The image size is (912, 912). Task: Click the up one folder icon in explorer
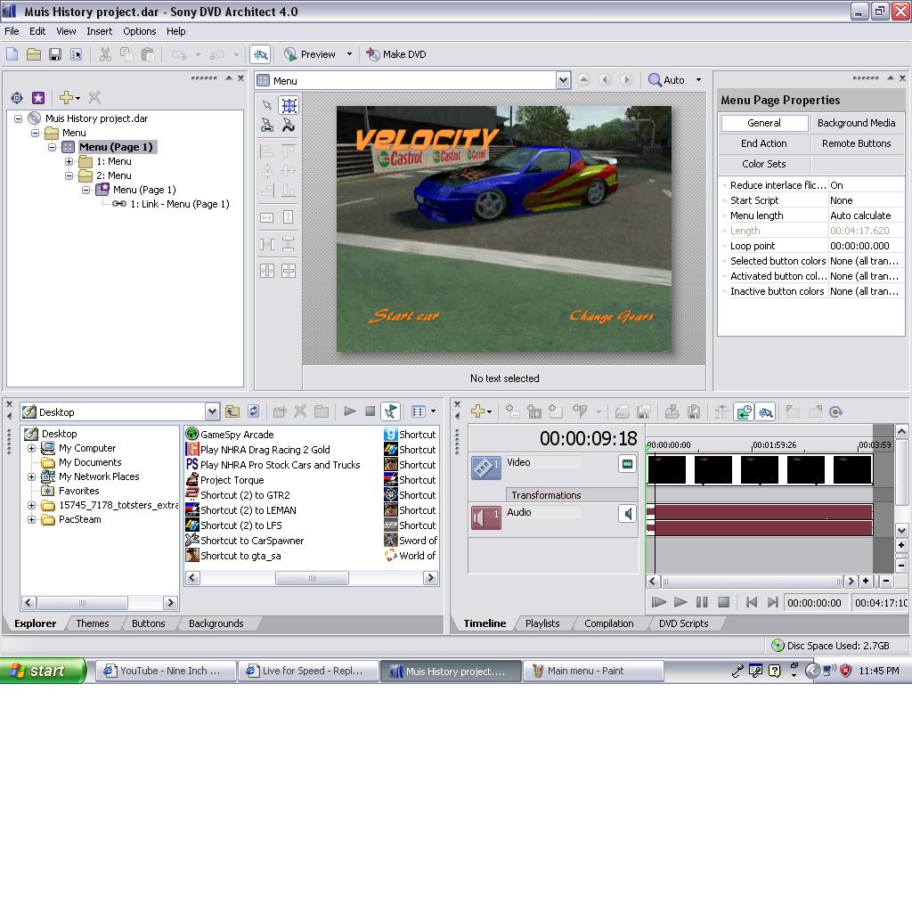coord(232,411)
